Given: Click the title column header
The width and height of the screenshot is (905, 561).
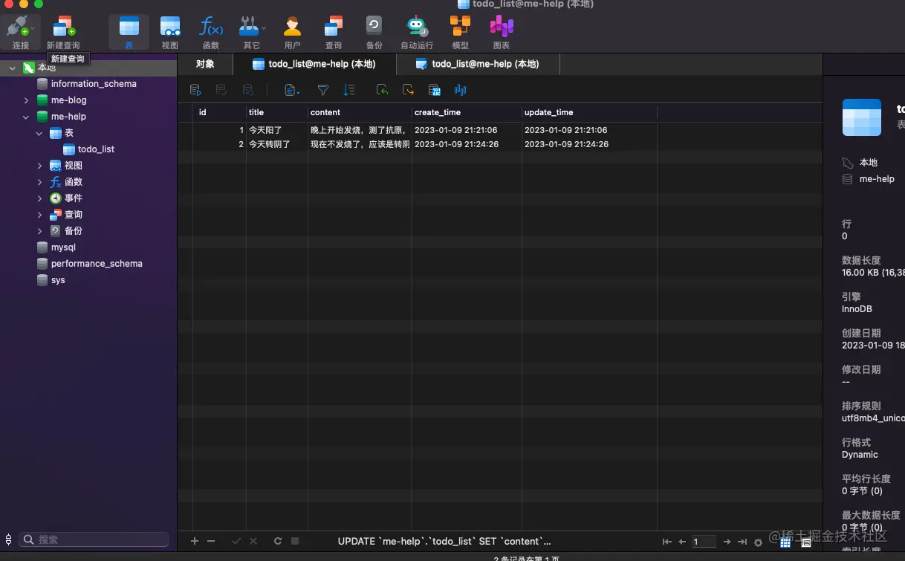Looking at the screenshot, I should pyautogui.click(x=277, y=112).
